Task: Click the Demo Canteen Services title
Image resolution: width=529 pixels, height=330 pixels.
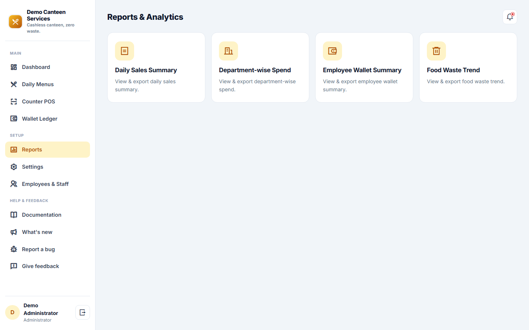Action: [x=46, y=15]
